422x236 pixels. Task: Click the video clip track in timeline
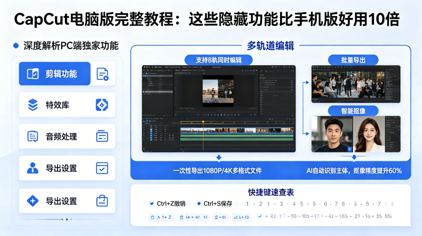click(237, 130)
